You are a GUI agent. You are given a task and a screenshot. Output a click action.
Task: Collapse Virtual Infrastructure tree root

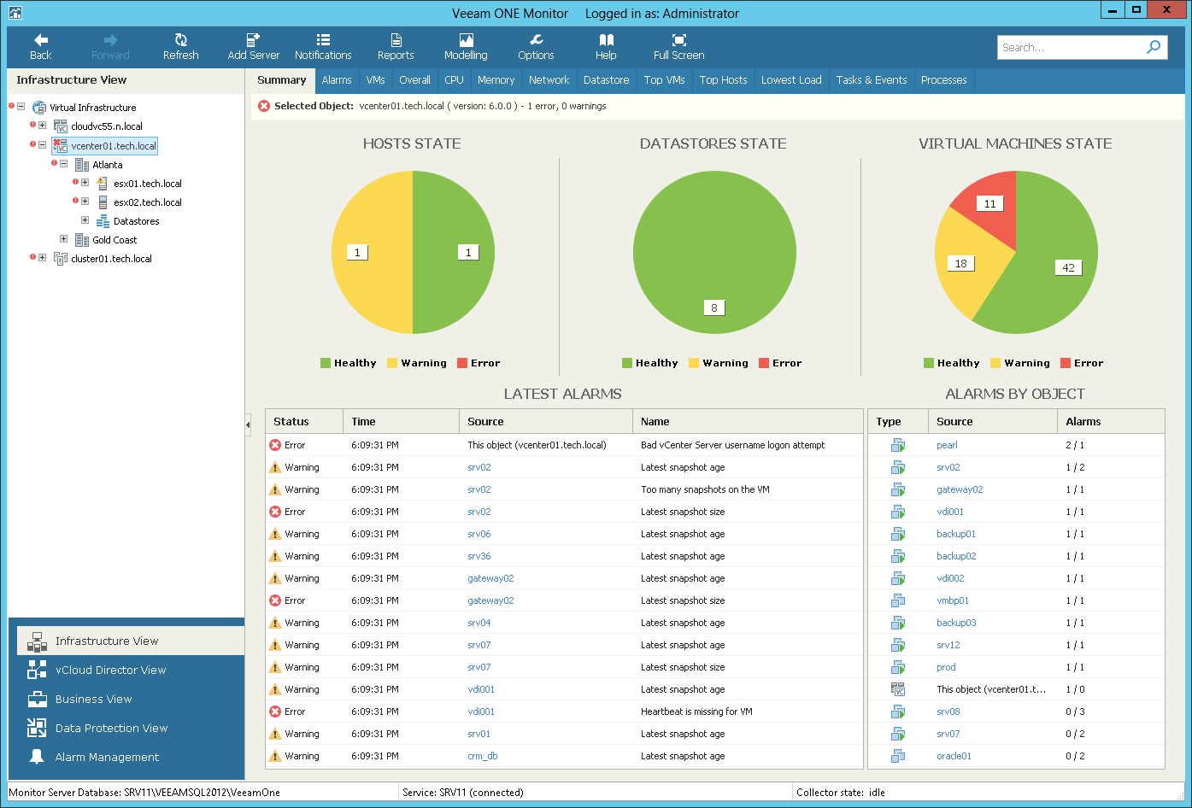(21, 107)
